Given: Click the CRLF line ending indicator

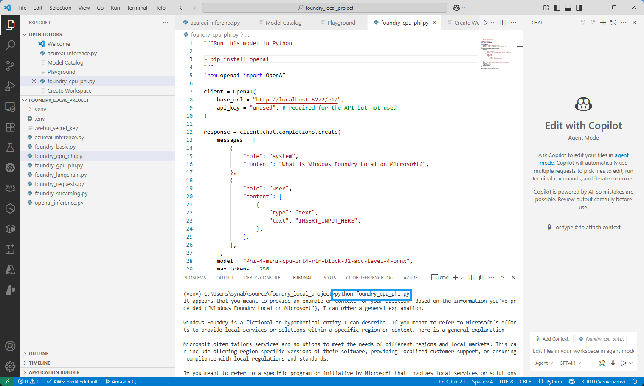Looking at the screenshot, I should click(x=525, y=381).
